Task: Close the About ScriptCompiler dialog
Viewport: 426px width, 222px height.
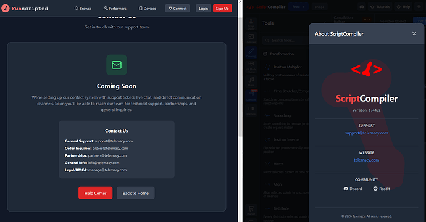Action: pyautogui.click(x=414, y=34)
